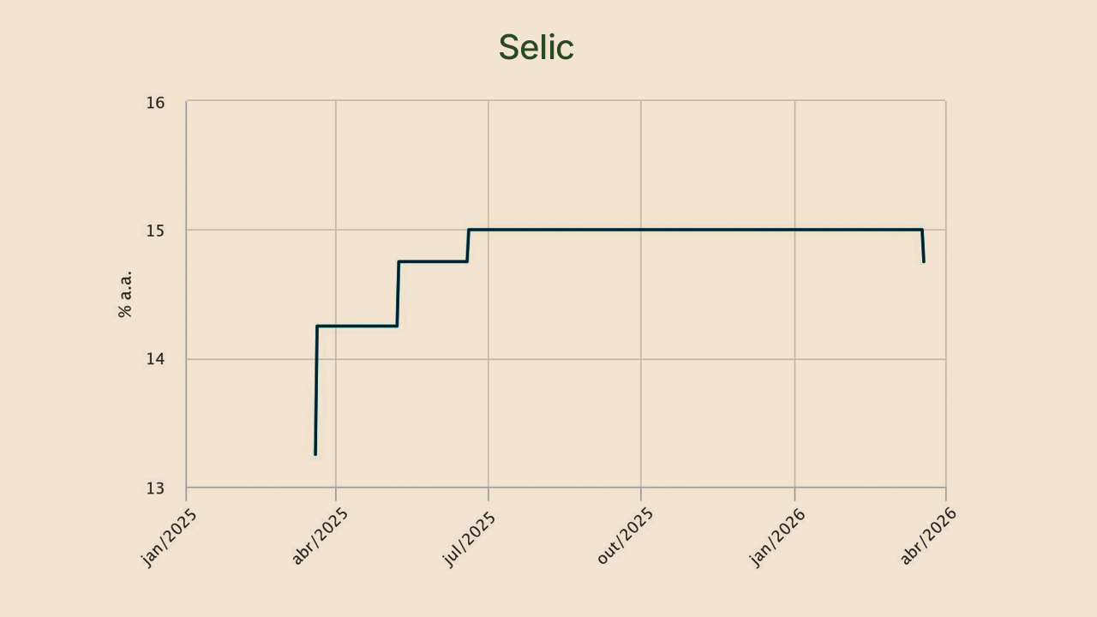This screenshot has height=617, width=1097.
Task: Click the 14 y-axis tick label
Action: tap(154, 359)
